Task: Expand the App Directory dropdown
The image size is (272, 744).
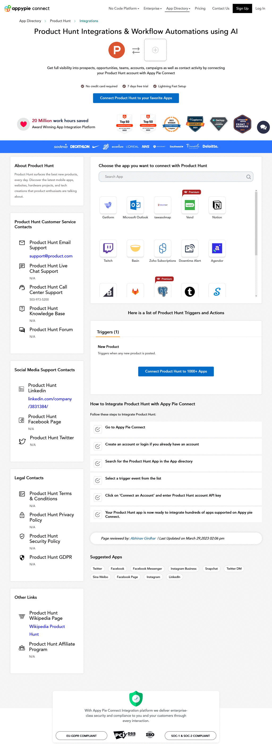Action: [178, 8]
